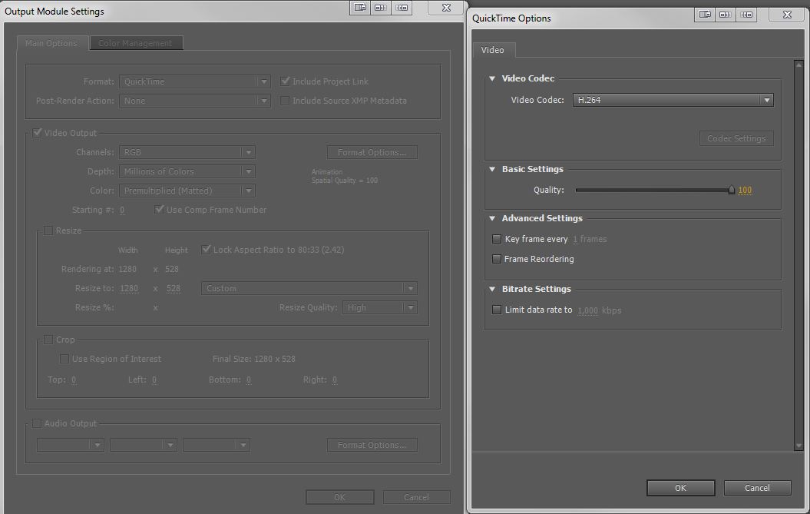Collapse the Basic Settings section triangle
Viewport: 810px width, 514px height.
click(x=492, y=169)
